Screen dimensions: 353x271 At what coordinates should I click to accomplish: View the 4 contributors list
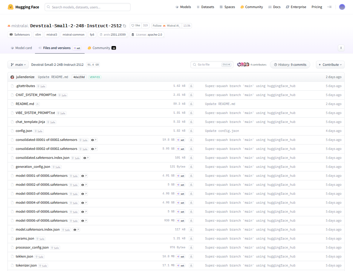252,65
